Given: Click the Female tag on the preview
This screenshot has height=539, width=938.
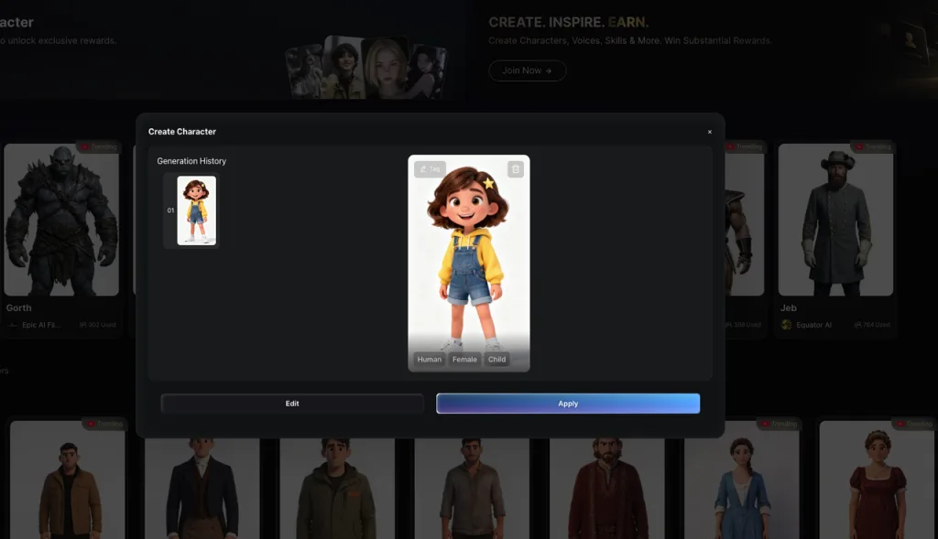Looking at the screenshot, I should tap(464, 359).
